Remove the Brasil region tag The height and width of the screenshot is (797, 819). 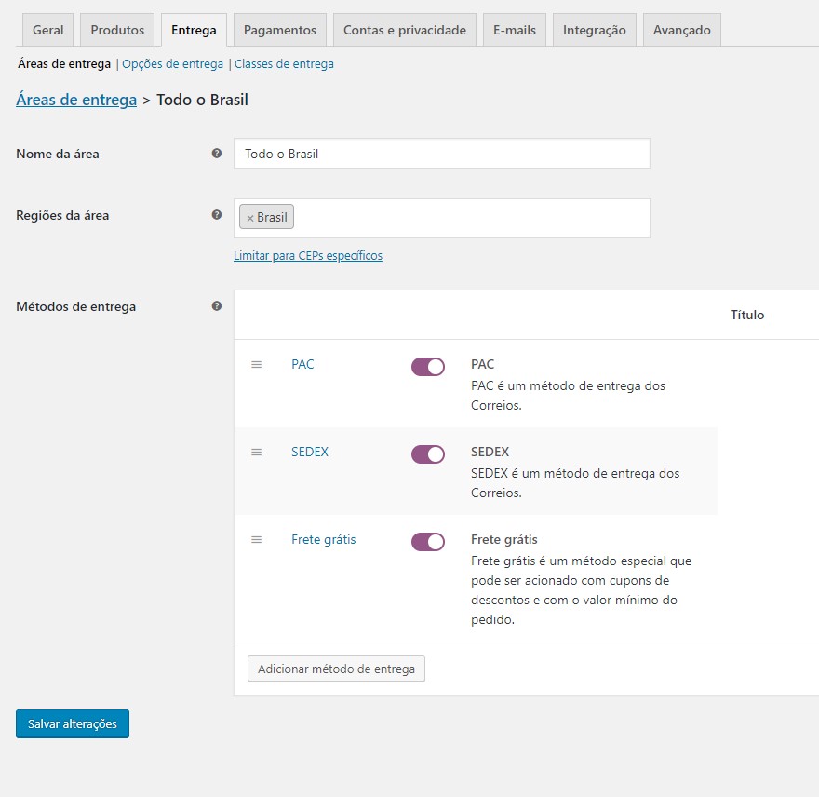[x=250, y=218]
